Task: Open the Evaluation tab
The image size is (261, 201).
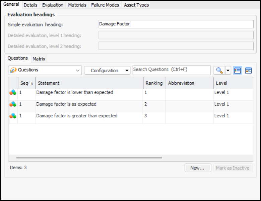Action: click(53, 5)
